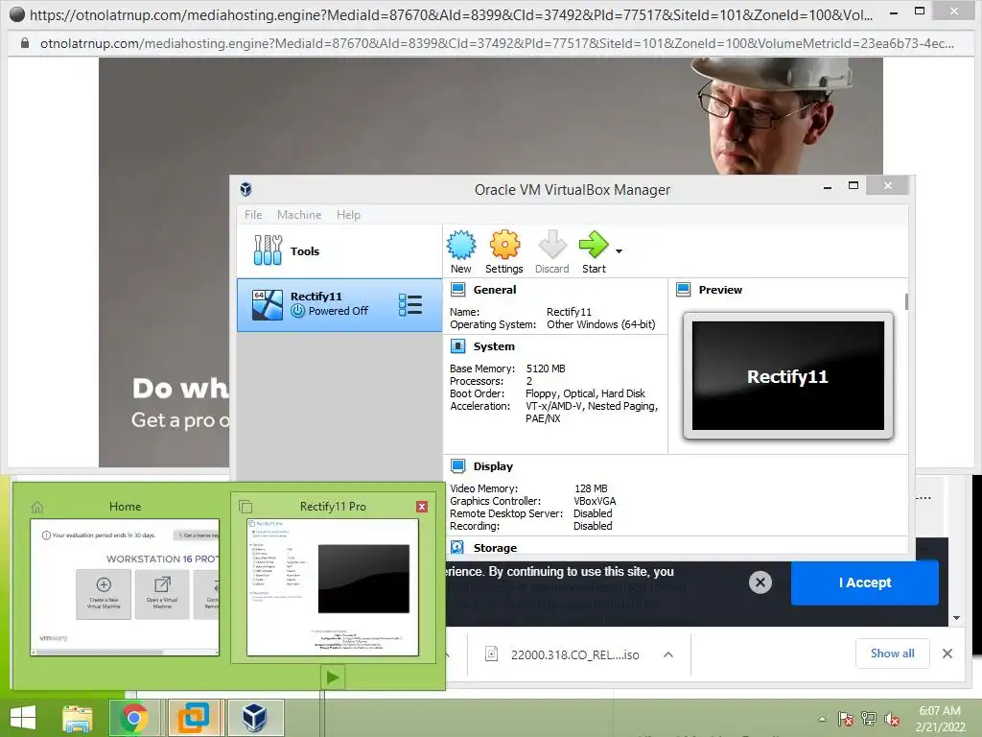This screenshot has height=737, width=982.
Task: Open Google Chrome from the taskbar
Action: (134, 718)
